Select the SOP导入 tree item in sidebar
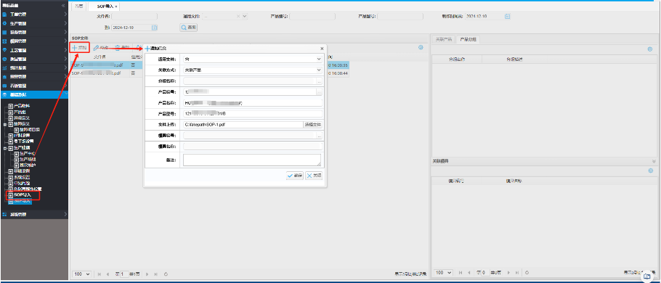The height and width of the screenshot is (283, 661). (x=23, y=195)
